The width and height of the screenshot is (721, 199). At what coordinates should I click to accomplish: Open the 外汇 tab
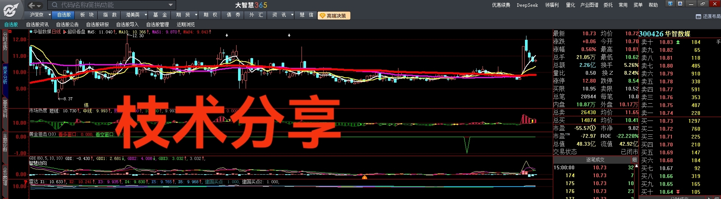[x=256, y=15]
